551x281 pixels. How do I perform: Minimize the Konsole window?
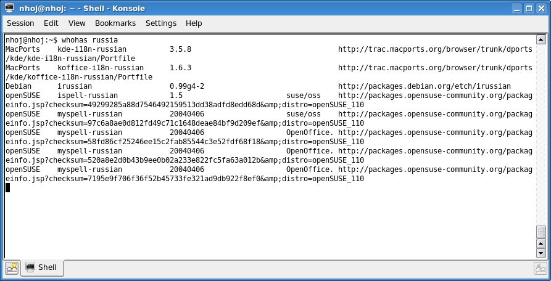[x=517, y=9]
